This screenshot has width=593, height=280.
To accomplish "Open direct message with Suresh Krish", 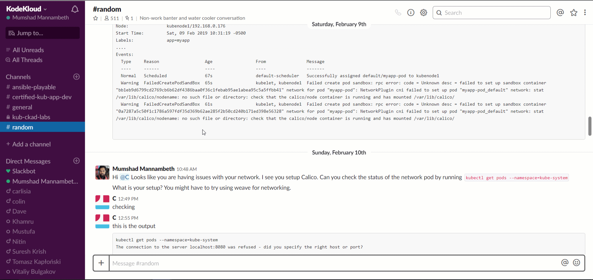I will (29, 252).
